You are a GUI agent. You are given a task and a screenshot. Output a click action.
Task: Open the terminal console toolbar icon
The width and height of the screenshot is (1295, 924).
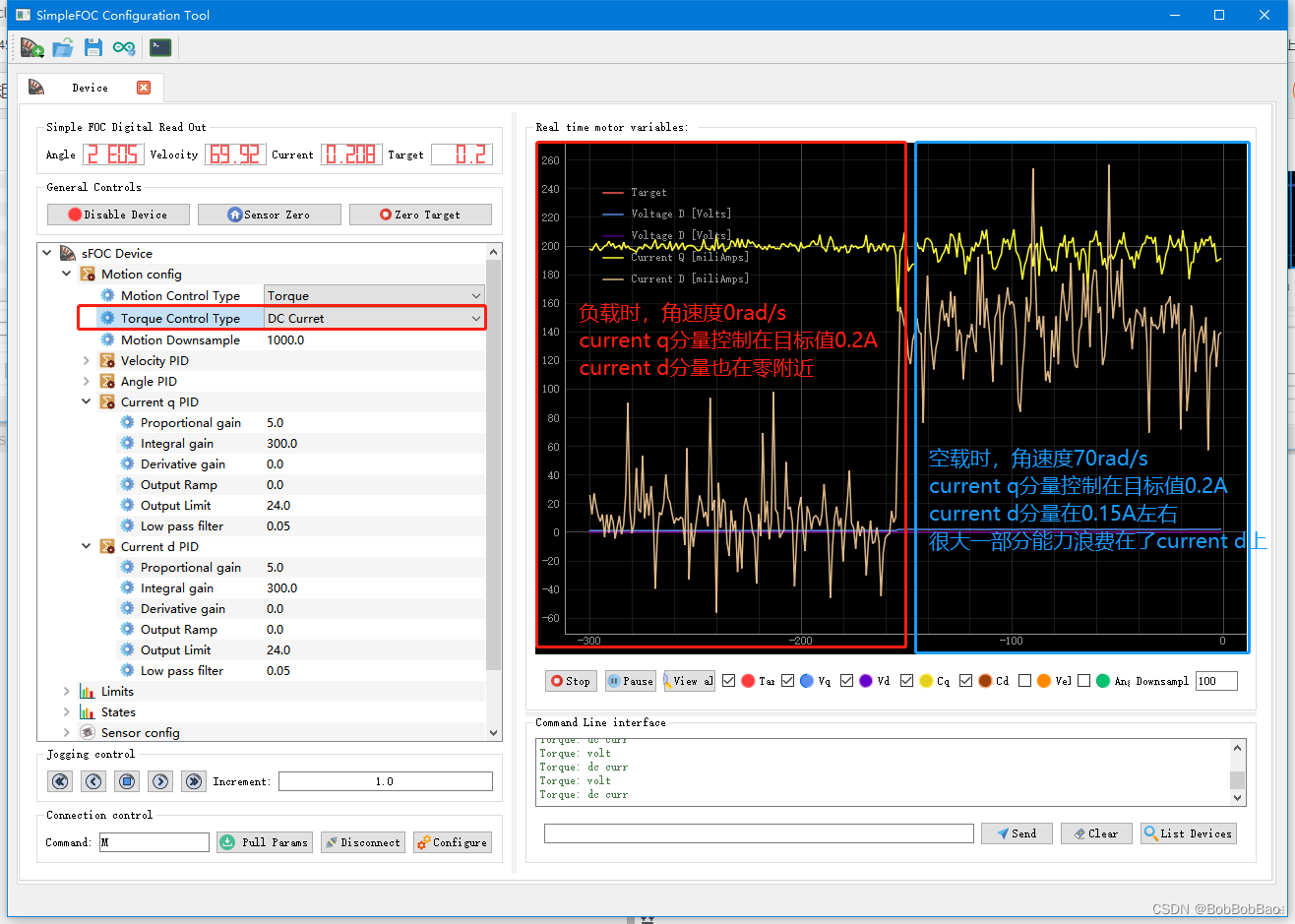[160, 47]
